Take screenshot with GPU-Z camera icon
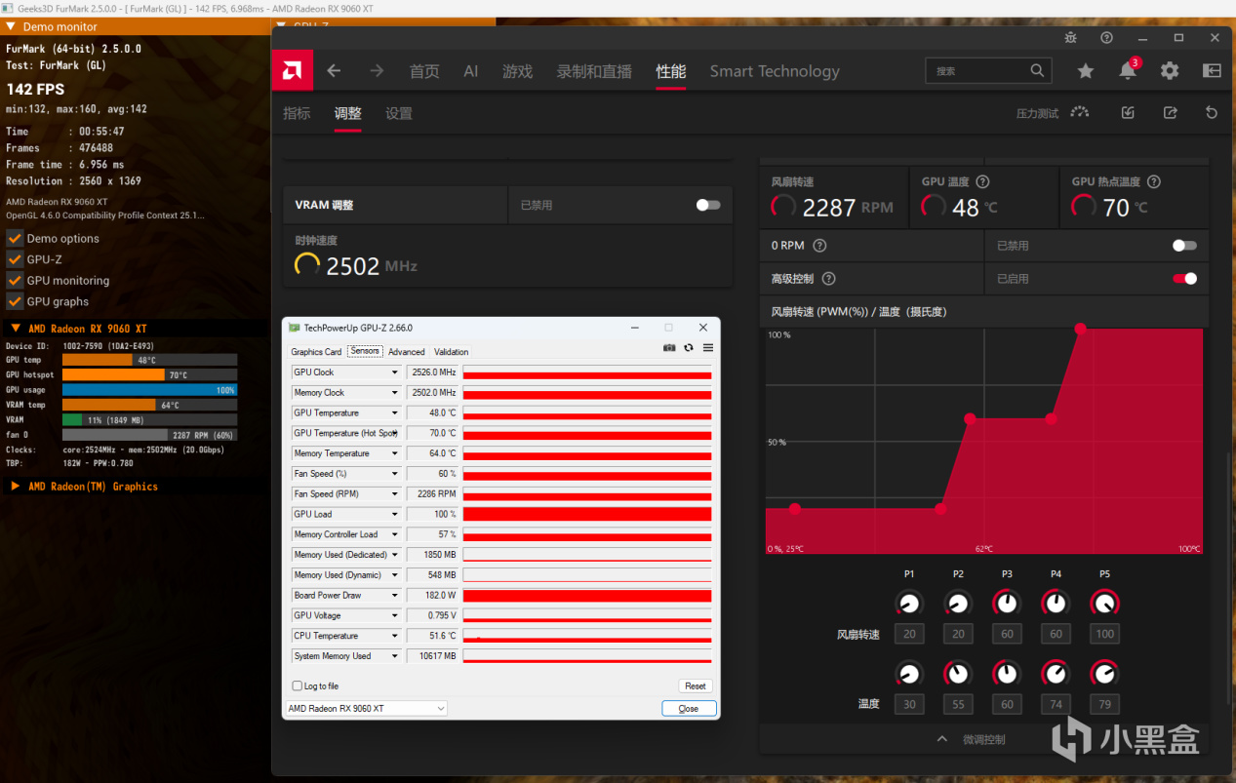1236x783 pixels. [669, 347]
